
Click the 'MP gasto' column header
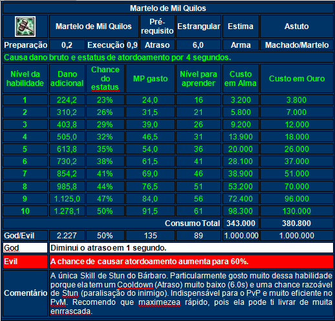tap(150, 79)
